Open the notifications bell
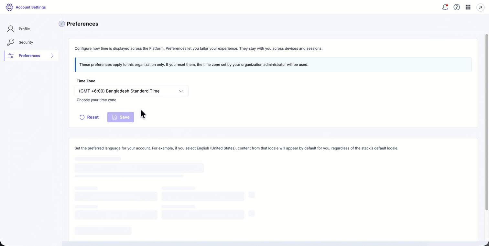Screen dimensions: 489x246 [x=445, y=7]
